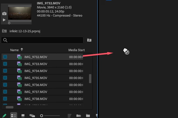Go up a folder level next to infekt 12-13-25.prproj
This screenshot has height=118, width=178.
pyautogui.click(x=4, y=31)
